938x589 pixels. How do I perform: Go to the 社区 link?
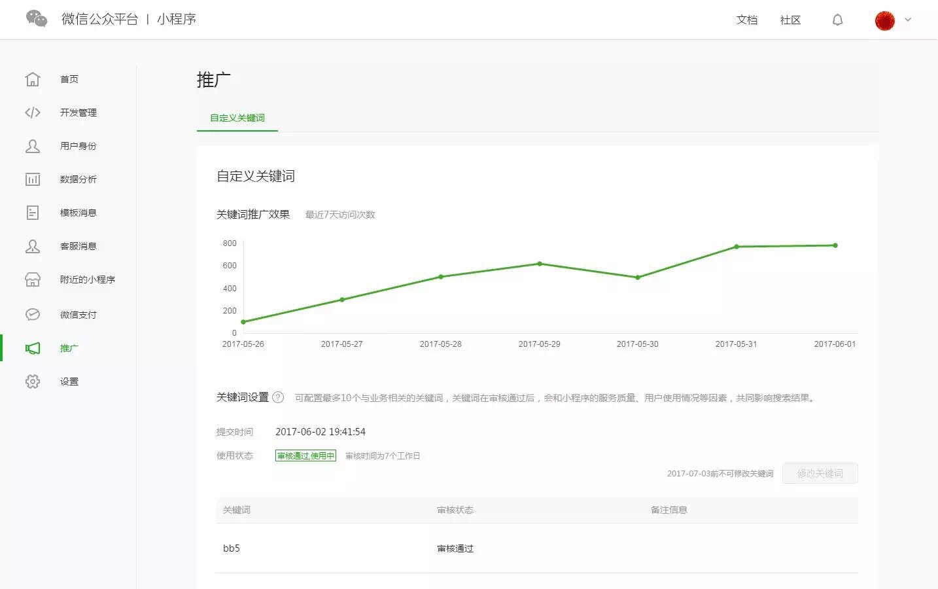[x=790, y=20]
